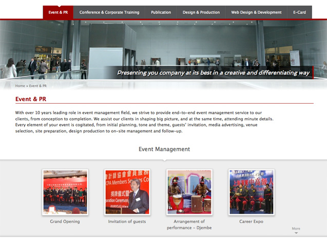The image size is (327, 245).
Task: Open the Grand Opening thumbnail photo
Action: (x=65, y=192)
